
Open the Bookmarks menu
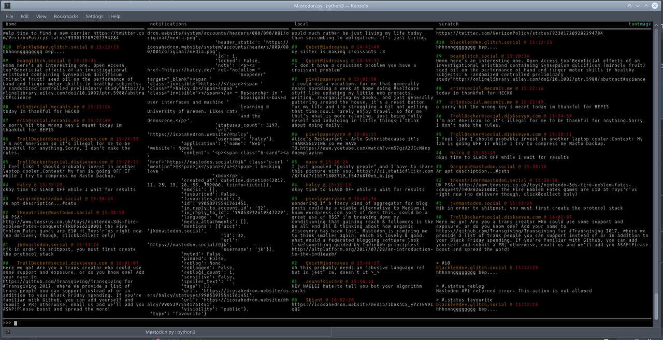[66, 17]
